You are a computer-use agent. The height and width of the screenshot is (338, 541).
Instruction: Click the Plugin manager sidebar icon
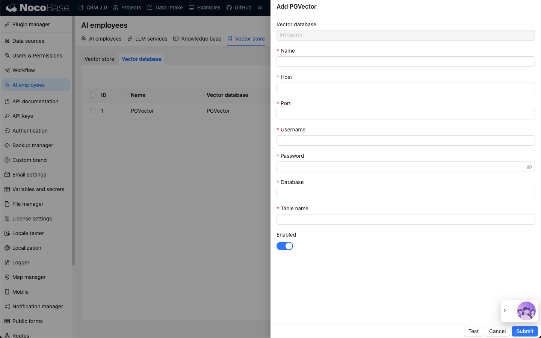pyautogui.click(x=7, y=24)
